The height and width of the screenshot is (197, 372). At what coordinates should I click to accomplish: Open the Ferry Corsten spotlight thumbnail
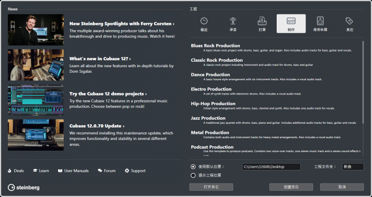(36, 30)
